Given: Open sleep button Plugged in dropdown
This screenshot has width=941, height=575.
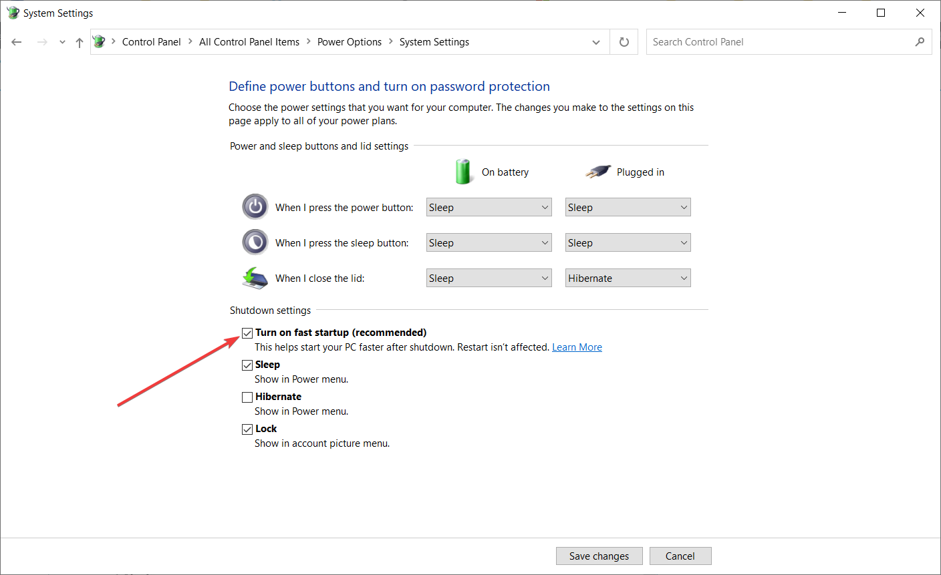Looking at the screenshot, I should [628, 242].
